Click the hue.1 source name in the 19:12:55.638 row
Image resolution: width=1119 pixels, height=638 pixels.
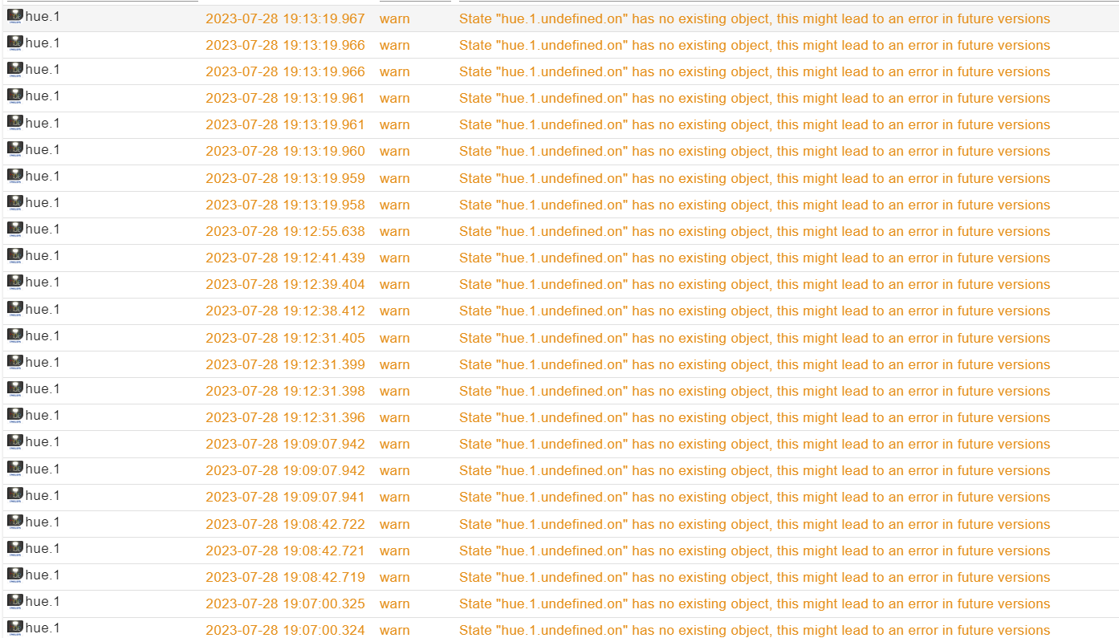pyautogui.click(x=43, y=229)
